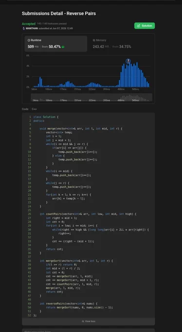The height and width of the screenshot is (332, 182).
Task: Click the 'vector<int> temp;' line
Action: tap(59, 132)
